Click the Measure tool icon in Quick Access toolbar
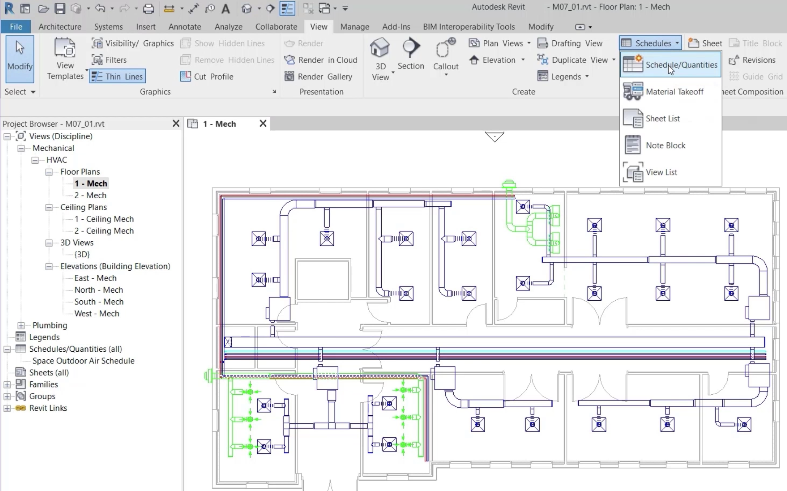This screenshot has height=491, width=787. [x=169, y=8]
